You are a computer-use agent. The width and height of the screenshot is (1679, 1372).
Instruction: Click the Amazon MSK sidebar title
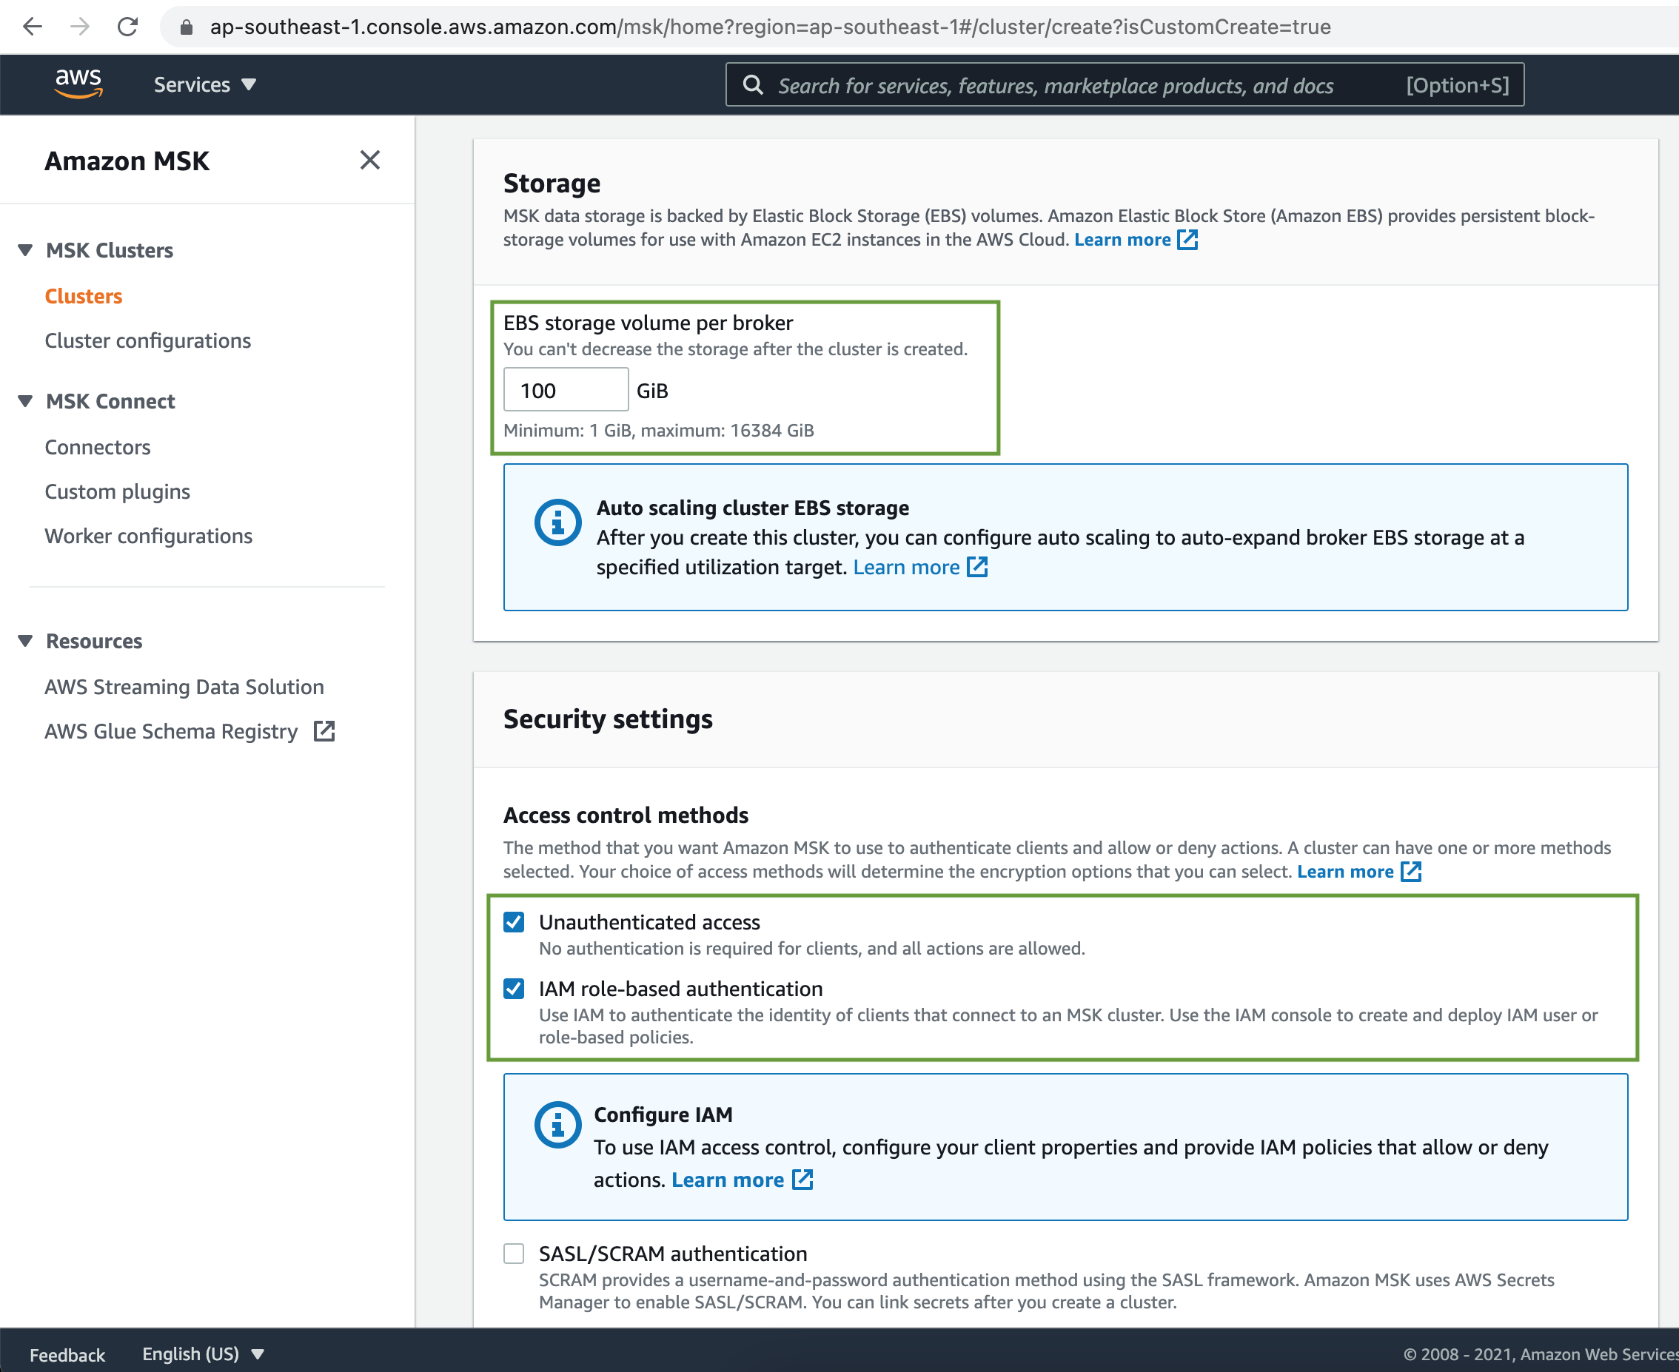coord(127,161)
